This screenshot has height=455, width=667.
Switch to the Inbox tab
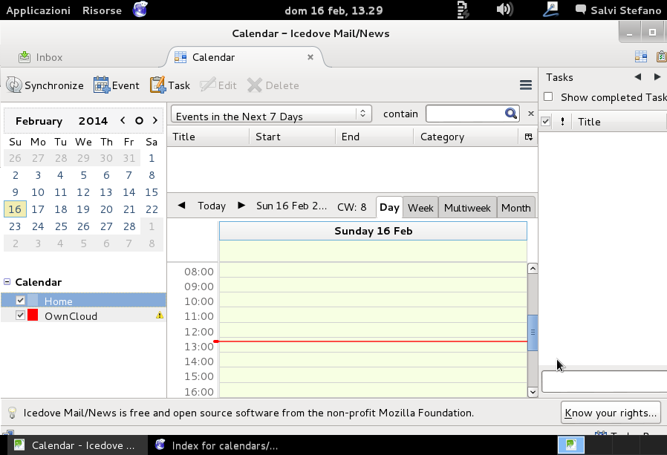pyautogui.click(x=49, y=57)
